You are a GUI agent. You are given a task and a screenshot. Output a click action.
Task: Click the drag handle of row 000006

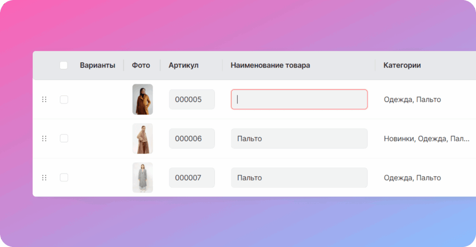coord(44,139)
